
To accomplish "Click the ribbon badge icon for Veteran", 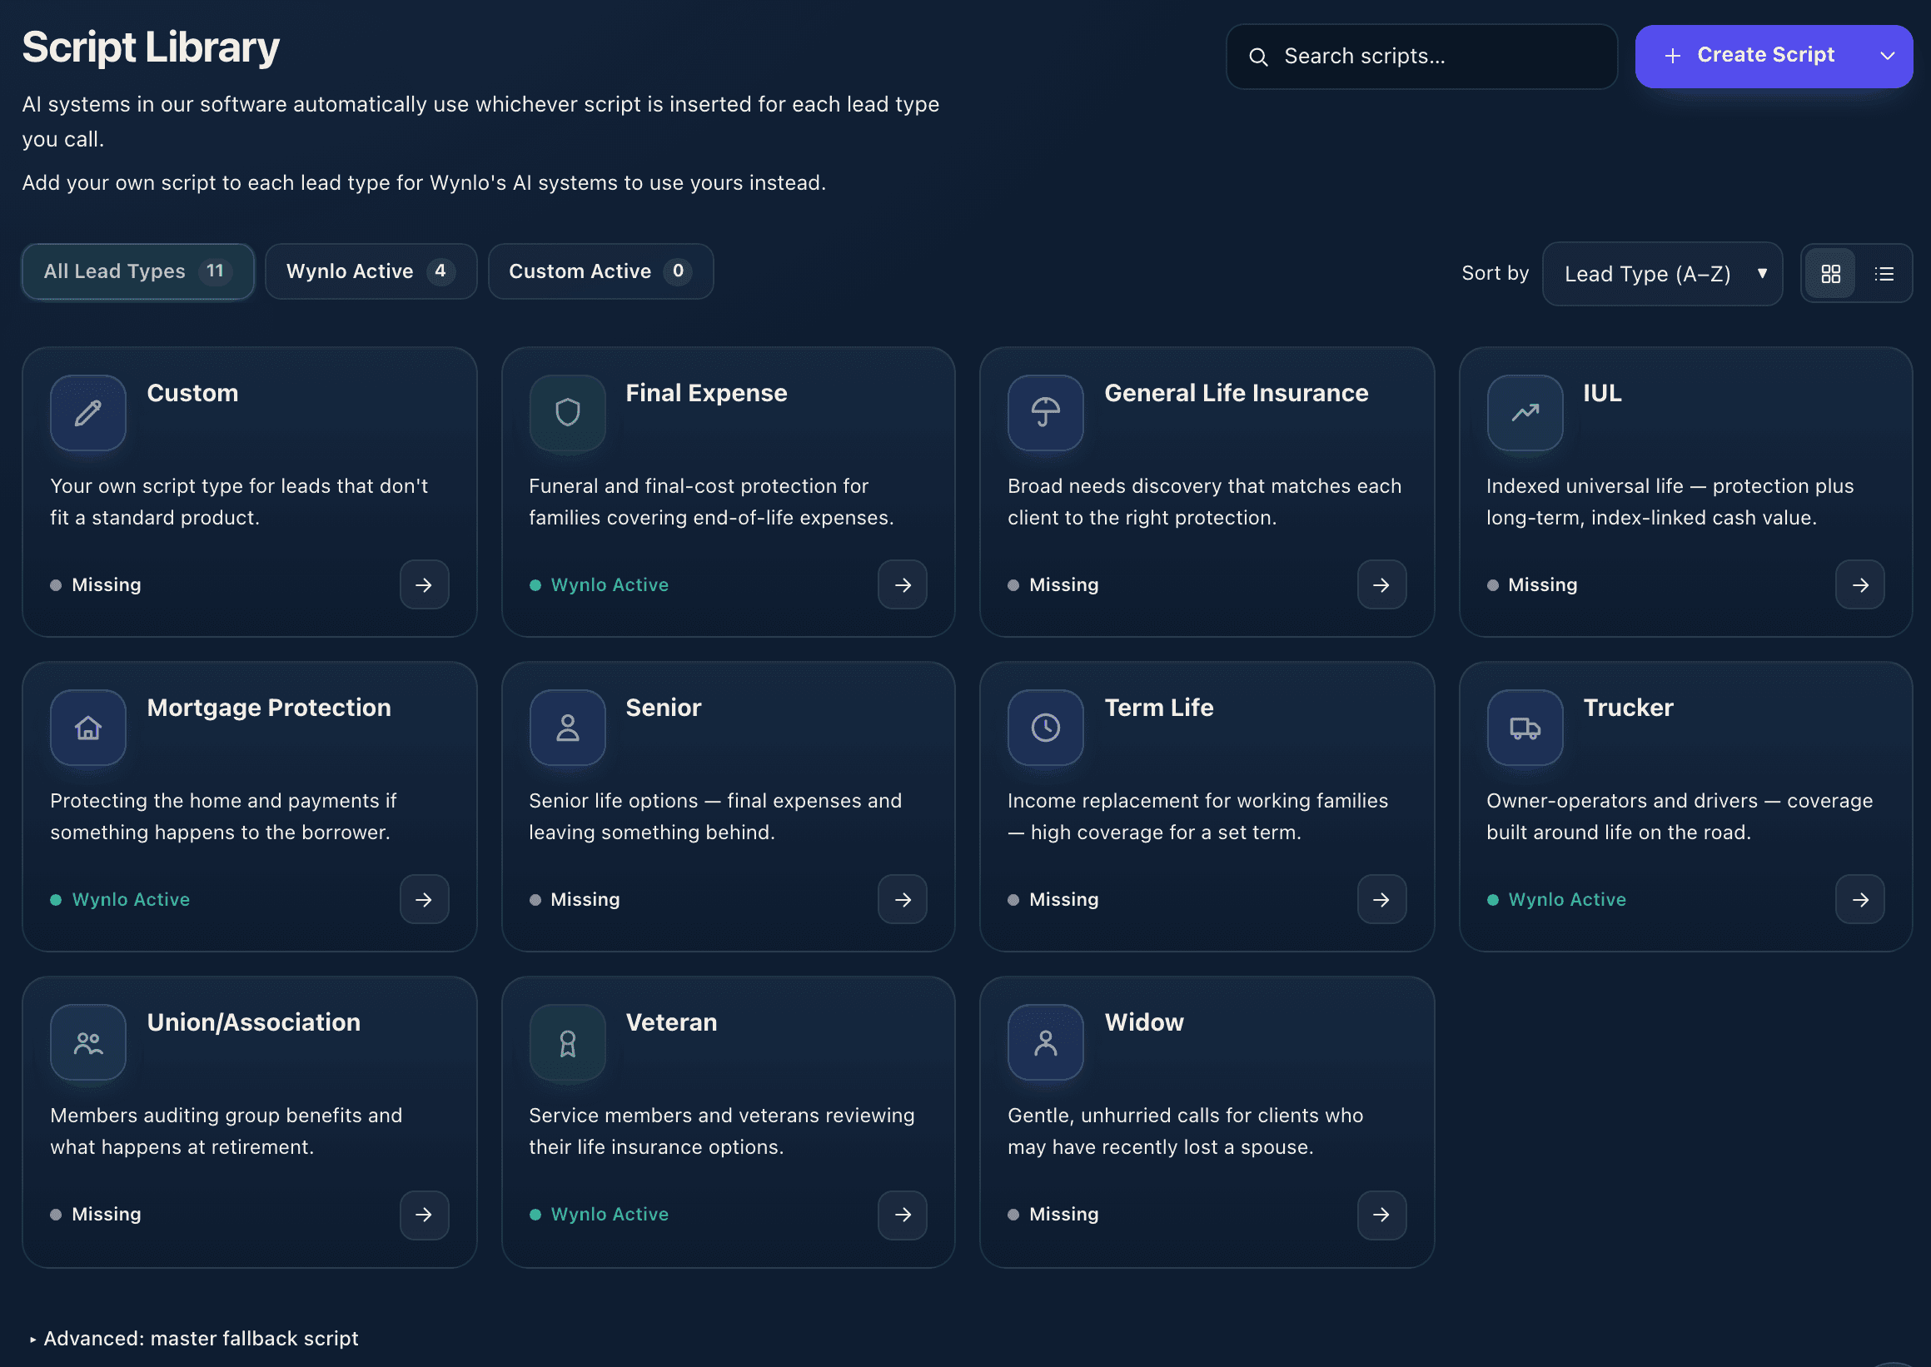I will click(x=567, y=1043).
